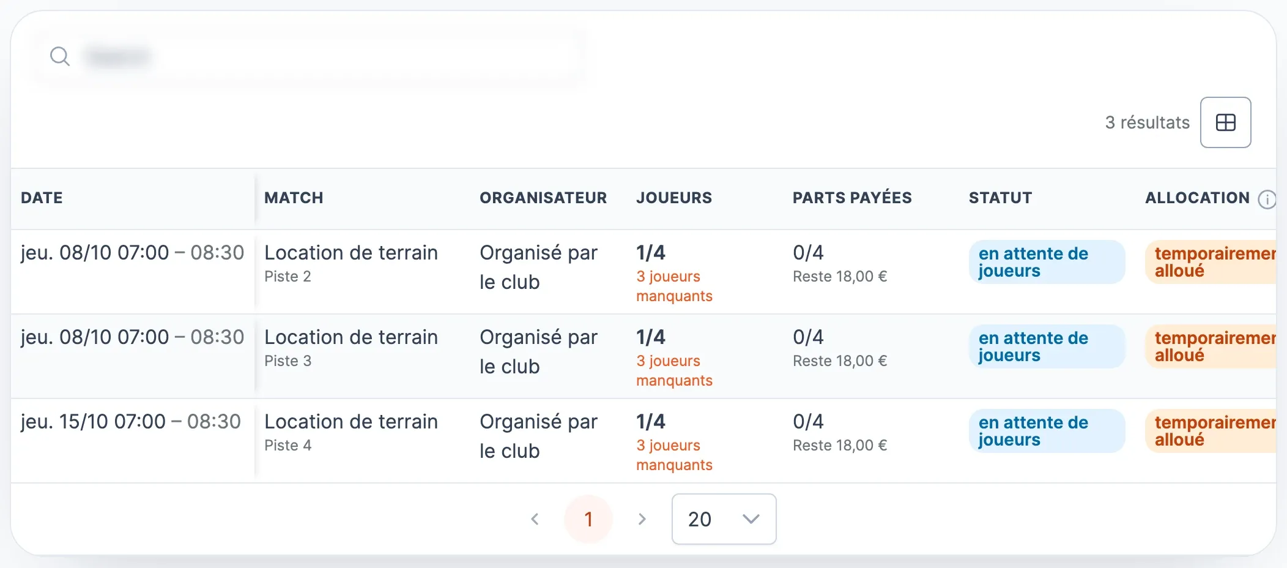This screenshot has width=1287, height=568.
Task: Open the Piste 4 Location de terrain row
Action: click(x=643, y=441)
